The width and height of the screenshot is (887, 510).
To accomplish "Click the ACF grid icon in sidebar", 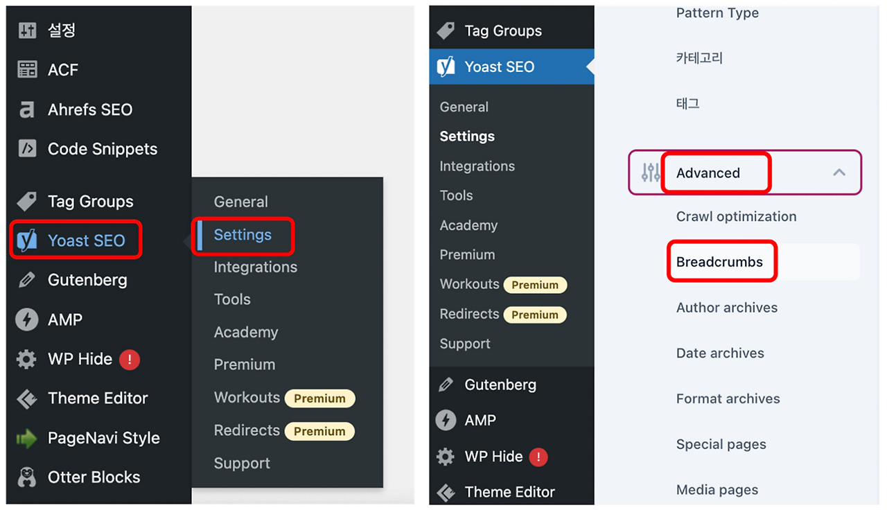I will click(x=27, y=69).
